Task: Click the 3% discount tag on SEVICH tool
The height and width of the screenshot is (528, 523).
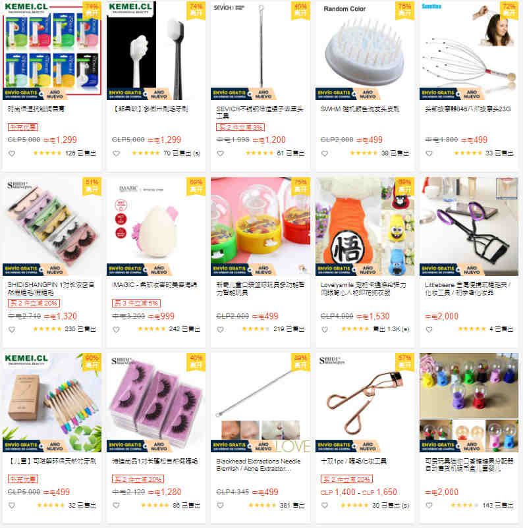Action: point(240,127)
